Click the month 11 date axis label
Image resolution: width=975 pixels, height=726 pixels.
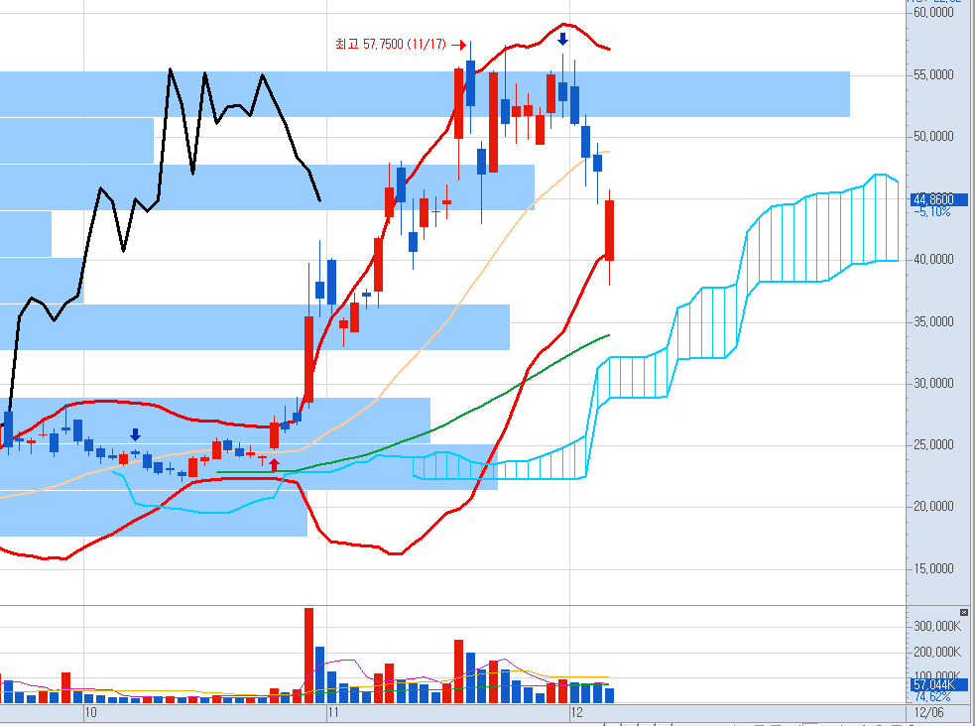tap(333, 712)
